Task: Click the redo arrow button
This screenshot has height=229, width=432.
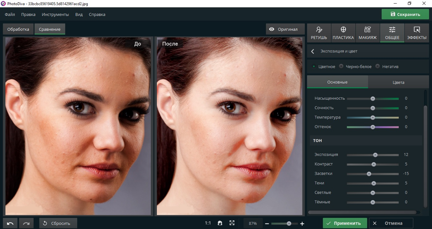Action: pyautogui.click(x=26, y=223)
